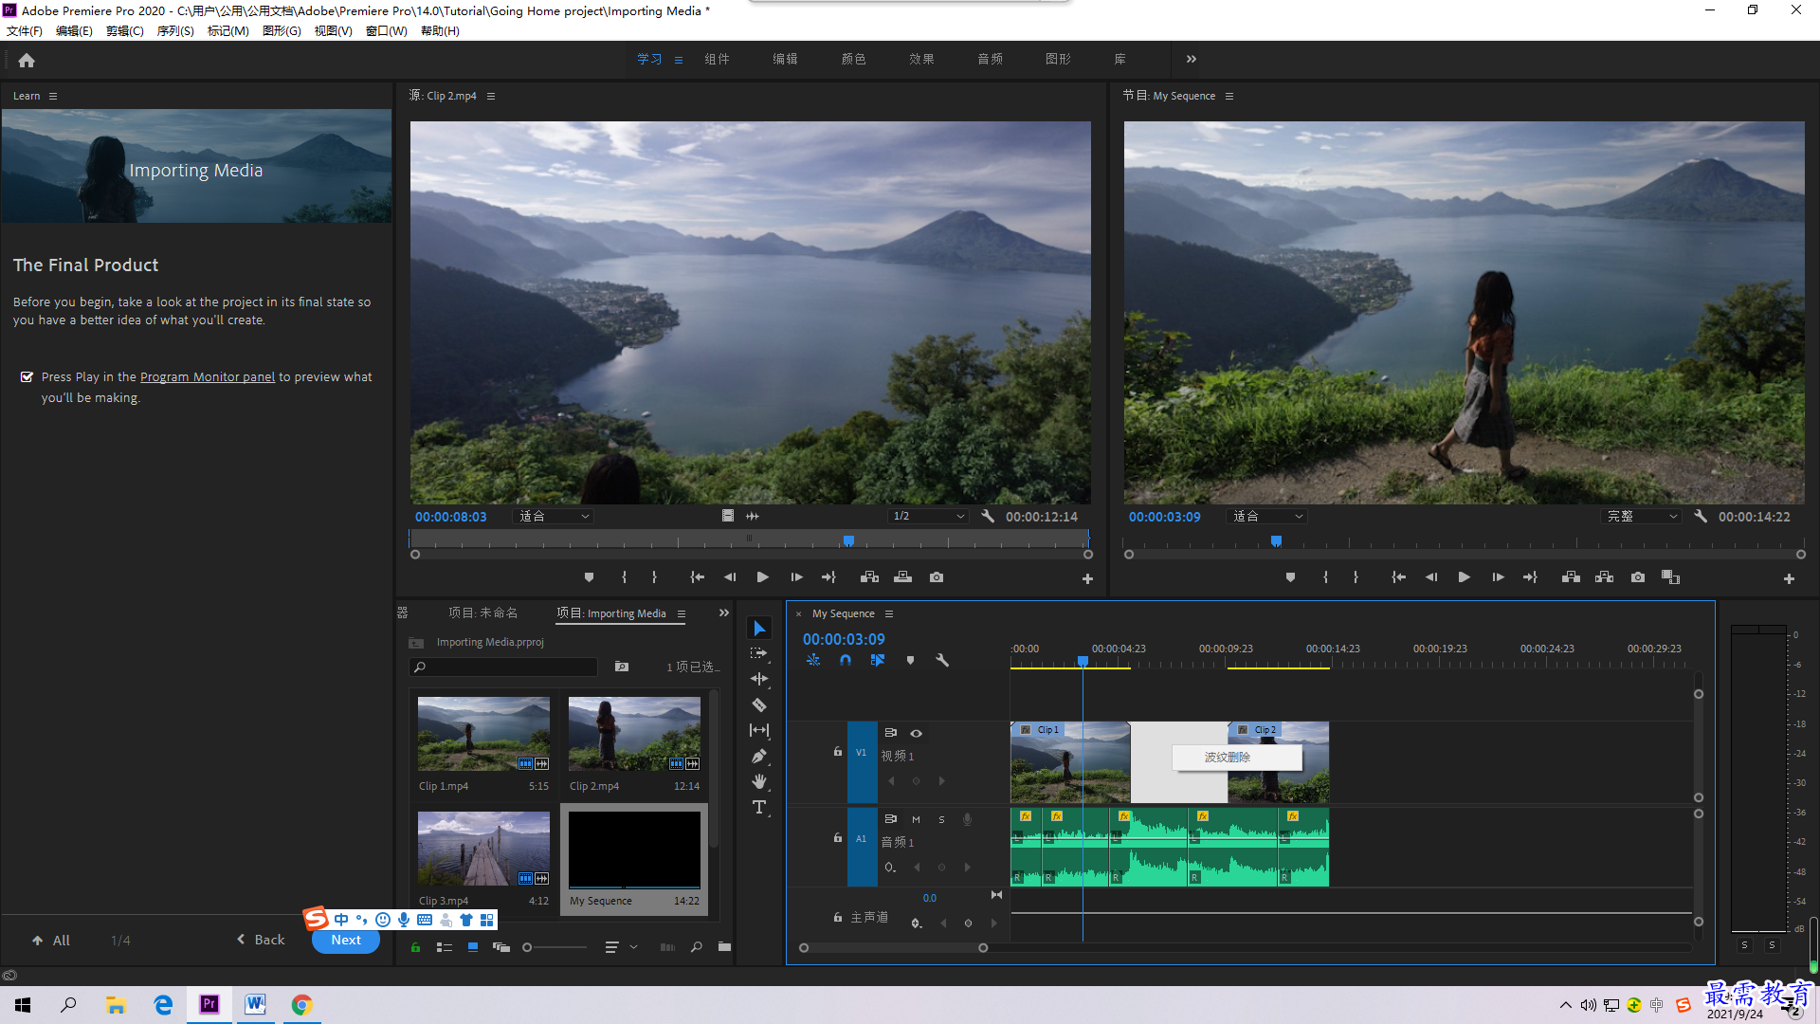Open Project panel overflow chevrons
Image resolution: width=1820 pixels, height=1024 pixels.
coord(724,613)
